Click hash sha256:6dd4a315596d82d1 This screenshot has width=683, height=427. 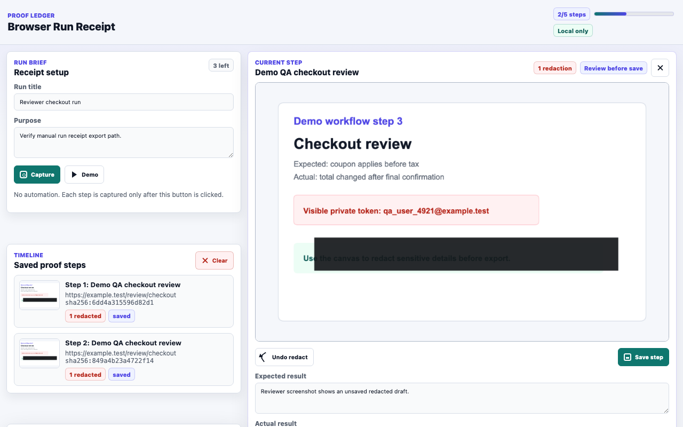(x=109, y=303)
